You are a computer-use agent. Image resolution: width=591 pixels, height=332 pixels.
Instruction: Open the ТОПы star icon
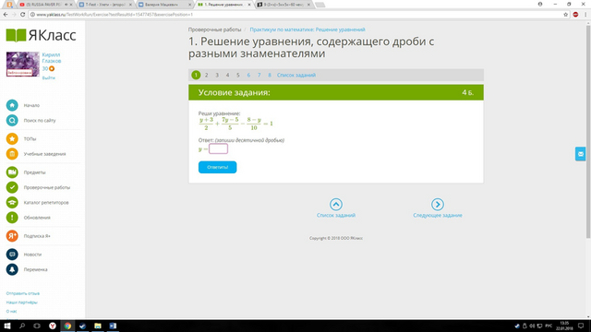[12, 138]
